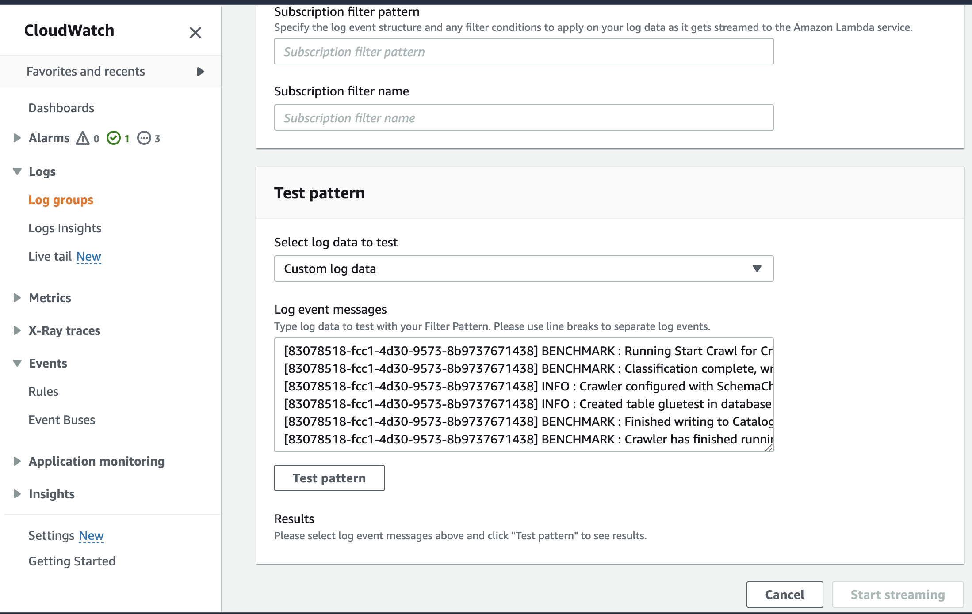Viewport: 972px width, 614px height.
Task: Expand the Favorites and recents section
Action: coord(201,71)
